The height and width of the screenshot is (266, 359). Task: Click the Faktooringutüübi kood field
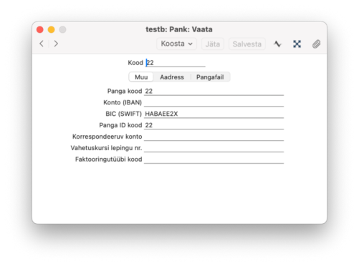click(x=214, y=159)
